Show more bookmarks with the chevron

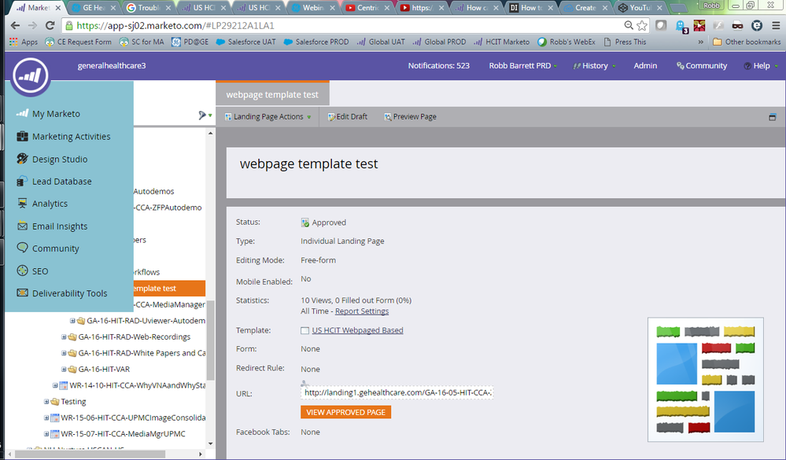700,42
